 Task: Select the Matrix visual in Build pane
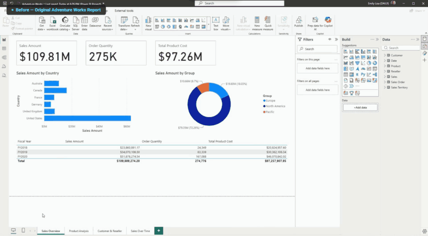click(x=352, y=74)
